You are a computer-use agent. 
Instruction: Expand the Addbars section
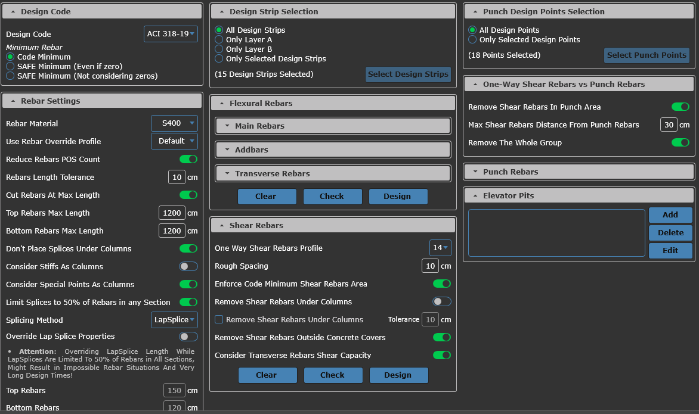point(333,150)
